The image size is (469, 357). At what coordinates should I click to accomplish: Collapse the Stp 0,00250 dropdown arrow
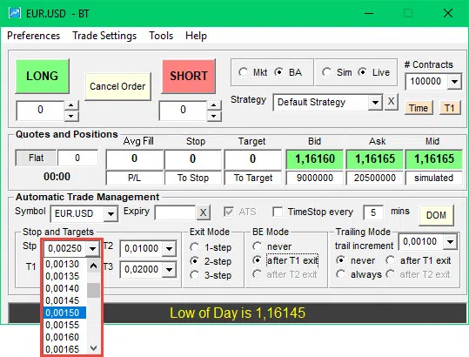tap(92, 248)
